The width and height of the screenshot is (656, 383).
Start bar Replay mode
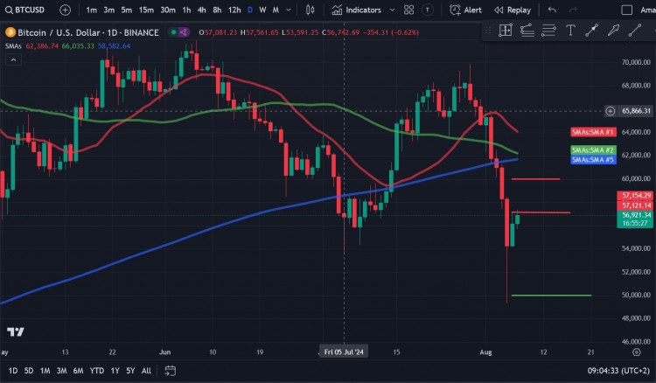(512, 10)
